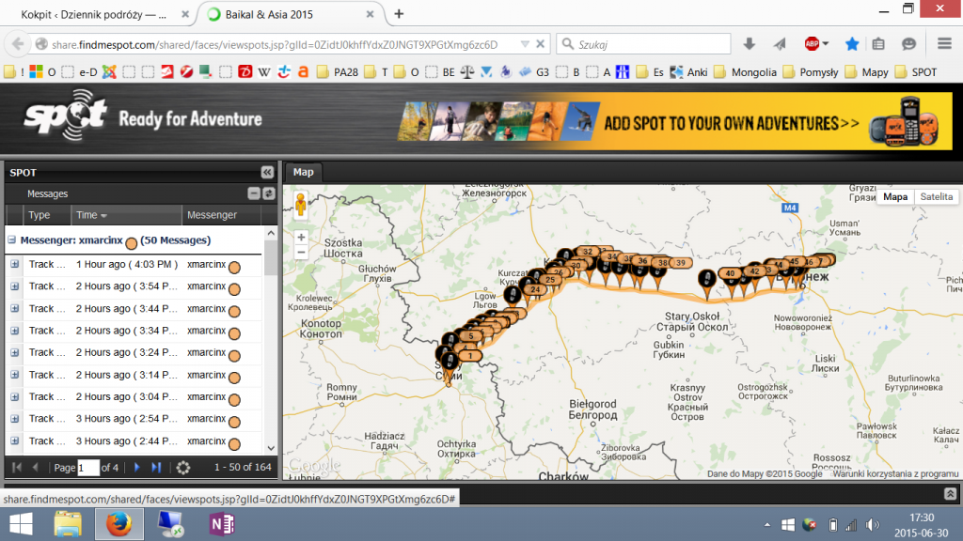Image resolution: width=963 pixels, height=541 pixels.
Task: Open the Mapy bookmarks folder
Action: [867, 72]
